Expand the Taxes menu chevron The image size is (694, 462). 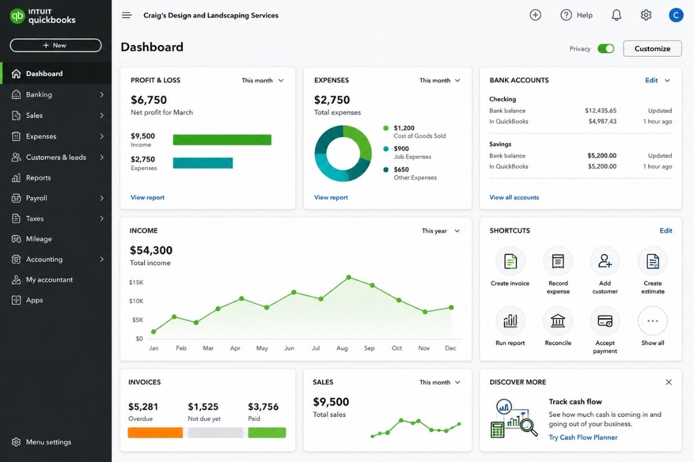tap(102, 218)
